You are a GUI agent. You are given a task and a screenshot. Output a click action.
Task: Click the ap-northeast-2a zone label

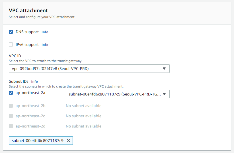pos(30,93)
